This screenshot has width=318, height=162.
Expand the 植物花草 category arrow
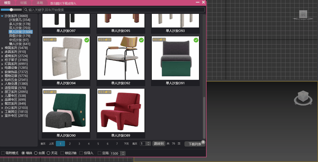click(x=2, y=76)
